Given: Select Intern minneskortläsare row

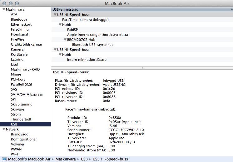Looking at the screenshot, I should (142, 60).
